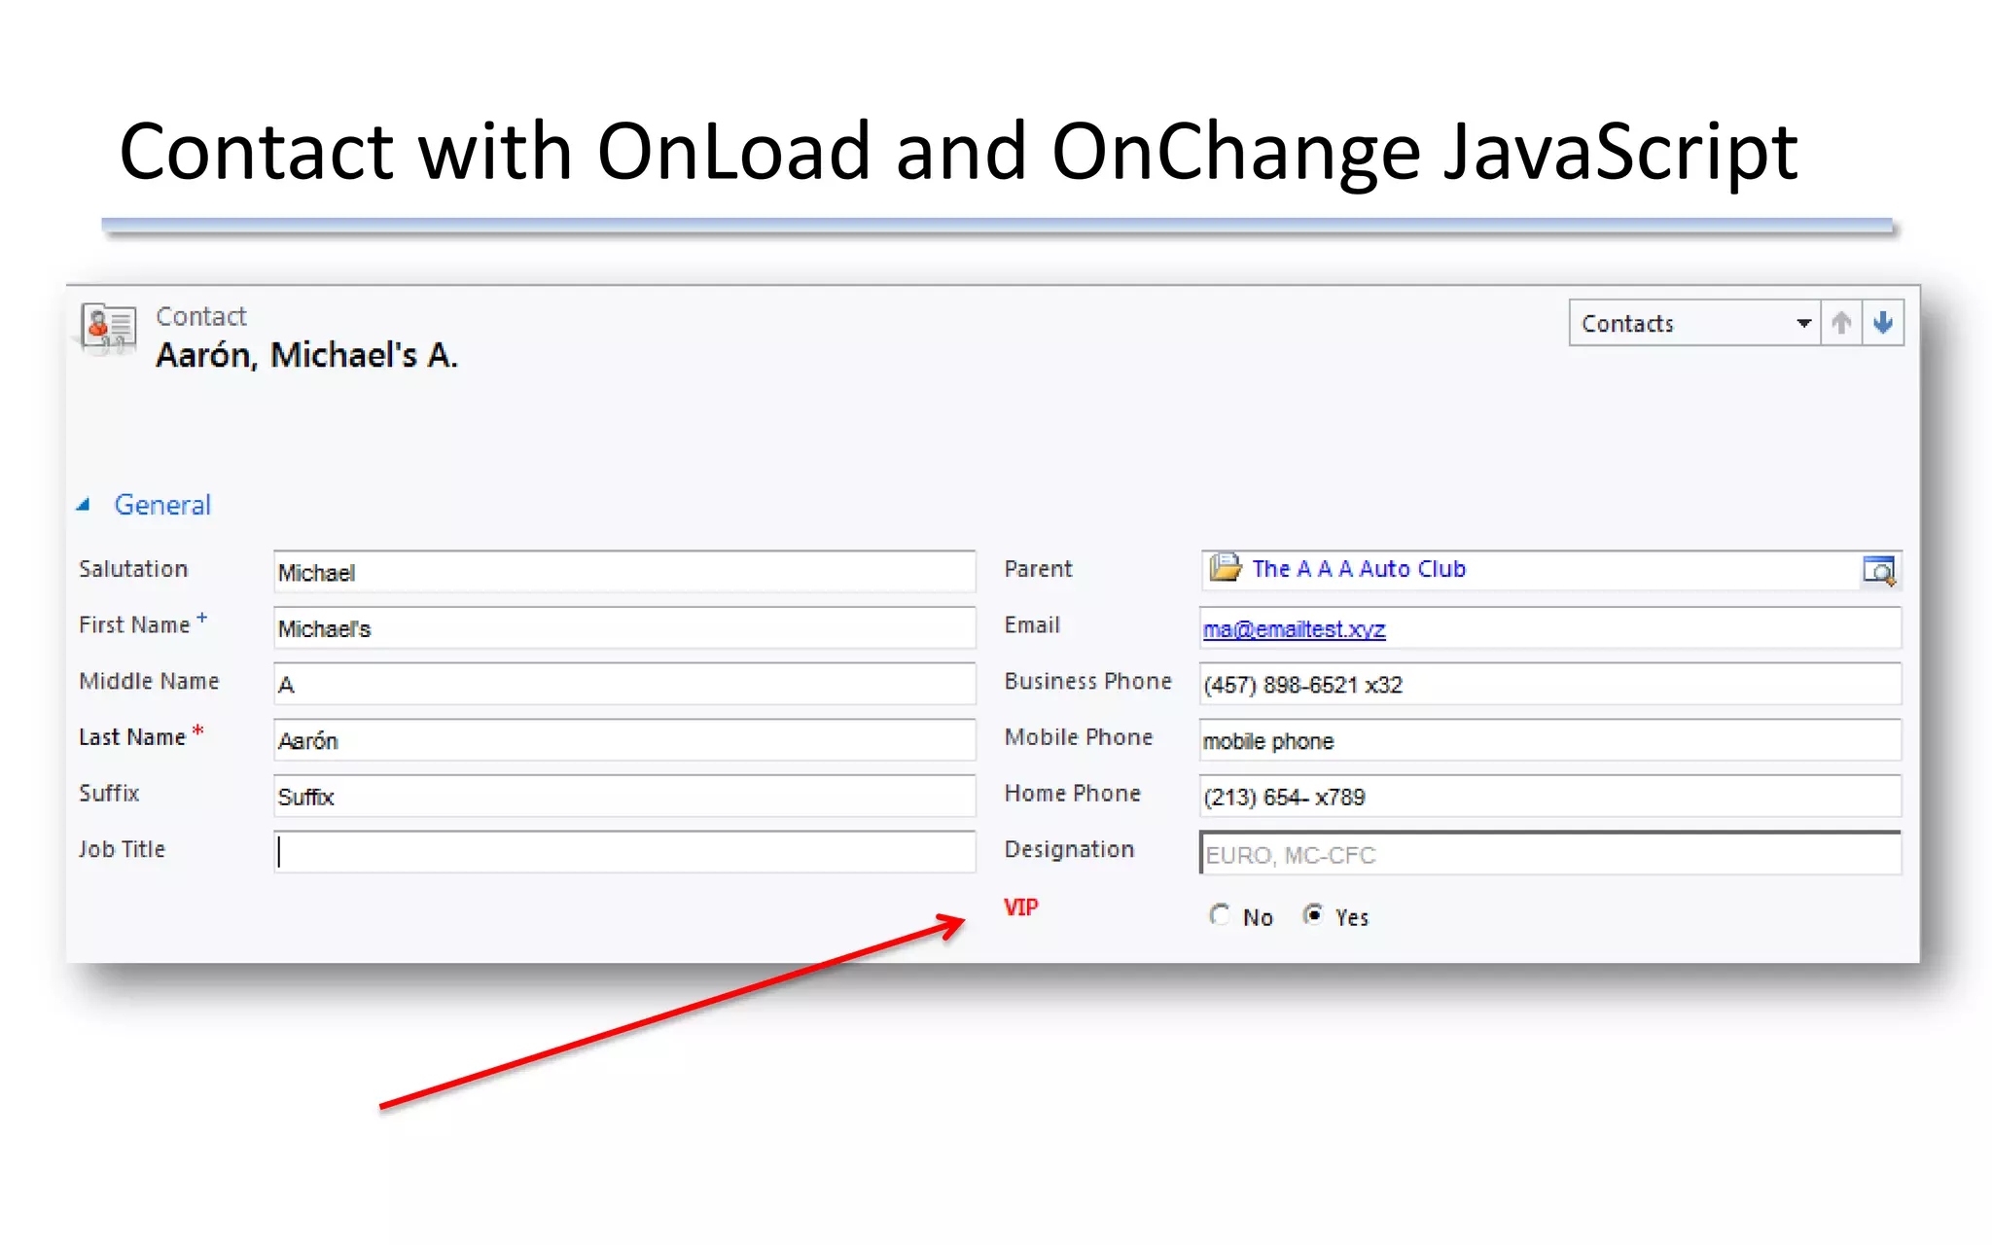Select the VIP No radio button
This screenshot has height=1245, width=1992.
pos(1219,915)
